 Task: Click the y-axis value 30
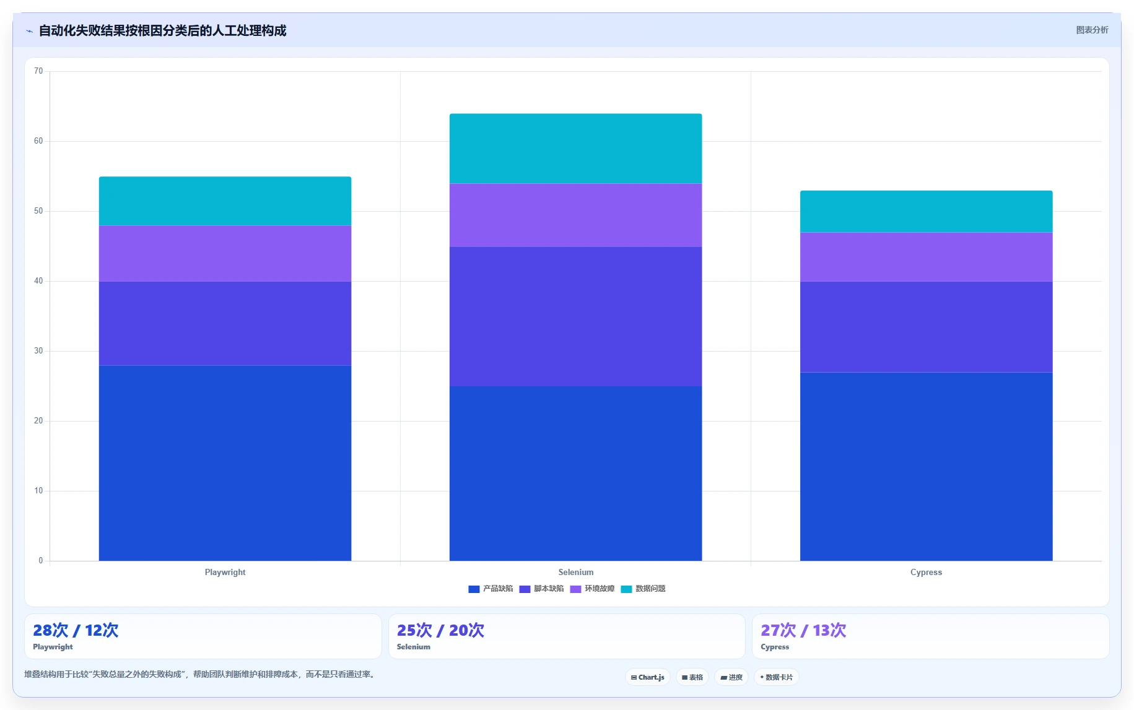tap(38, 351)
